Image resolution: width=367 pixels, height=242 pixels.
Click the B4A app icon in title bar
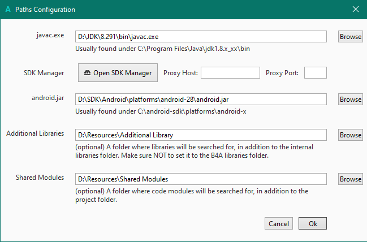pos(7,10)
